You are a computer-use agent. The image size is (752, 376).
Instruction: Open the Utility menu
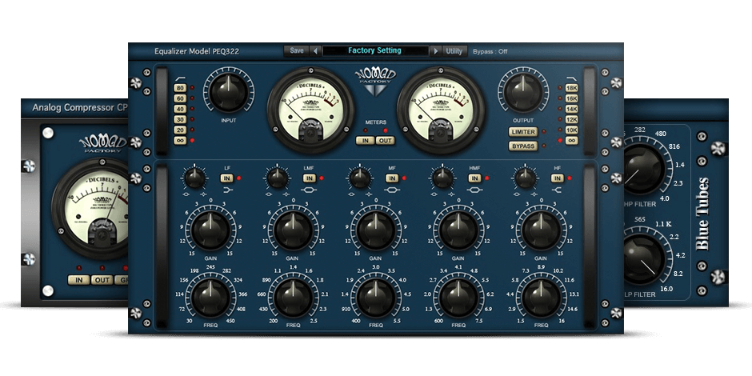454,51
